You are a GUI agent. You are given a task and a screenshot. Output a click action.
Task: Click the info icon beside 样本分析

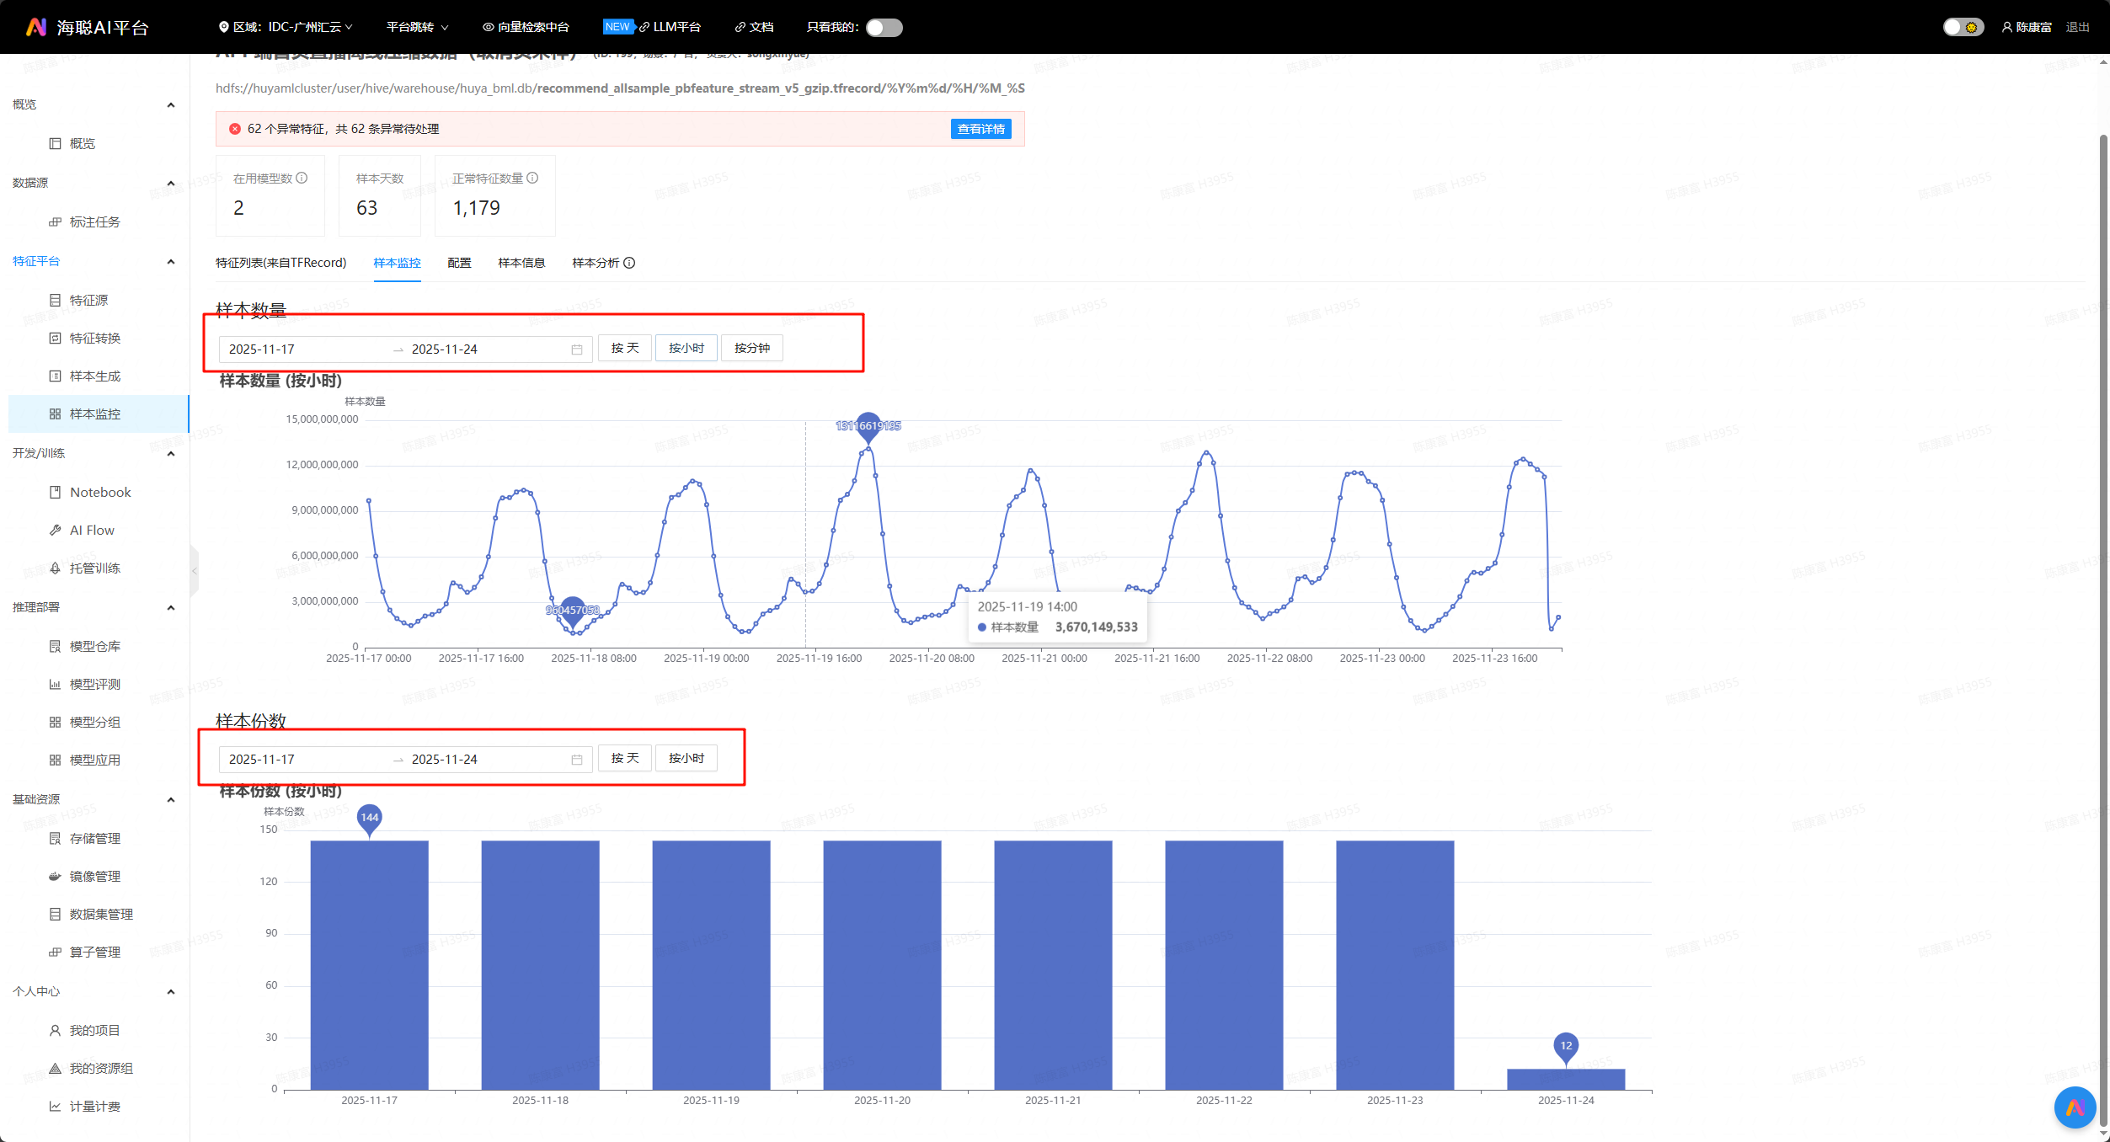point(629,263)
